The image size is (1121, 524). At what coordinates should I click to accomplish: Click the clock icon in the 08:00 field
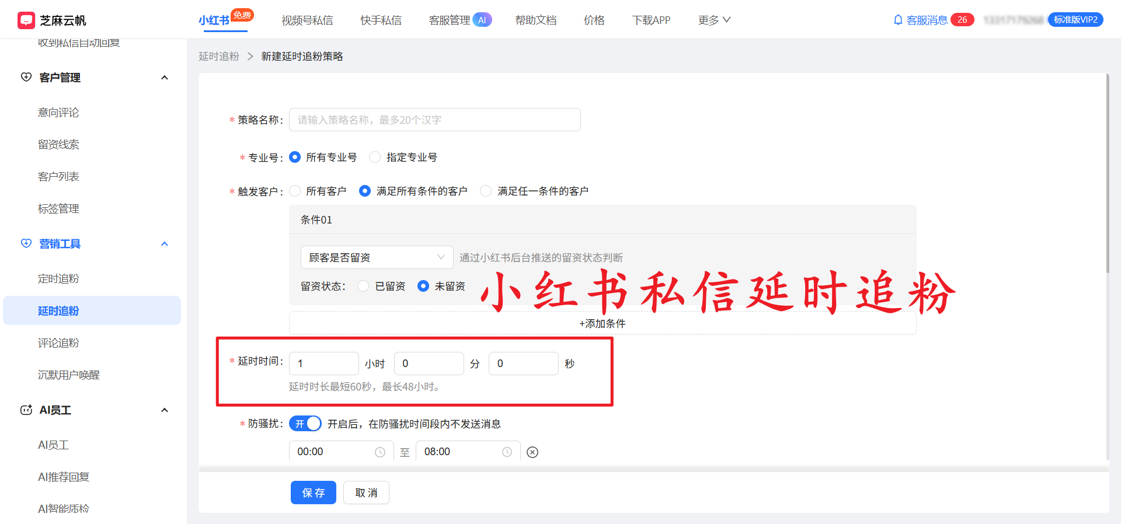click(507, 452)
